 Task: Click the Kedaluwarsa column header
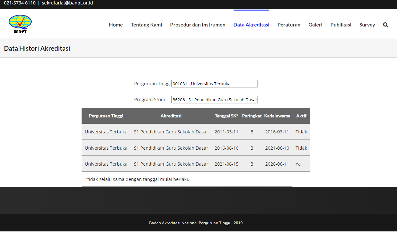point(277,116)
